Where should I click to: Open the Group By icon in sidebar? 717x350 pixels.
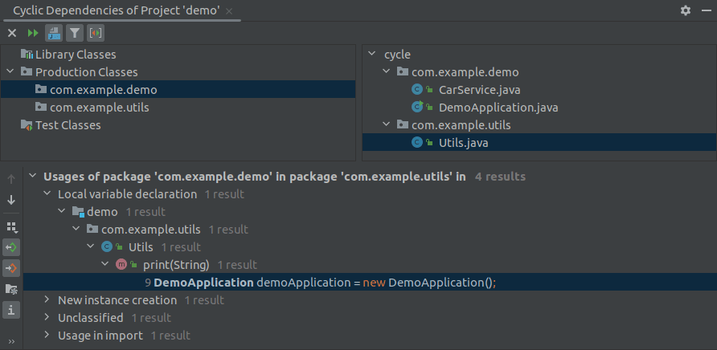(x=11, y=226)
